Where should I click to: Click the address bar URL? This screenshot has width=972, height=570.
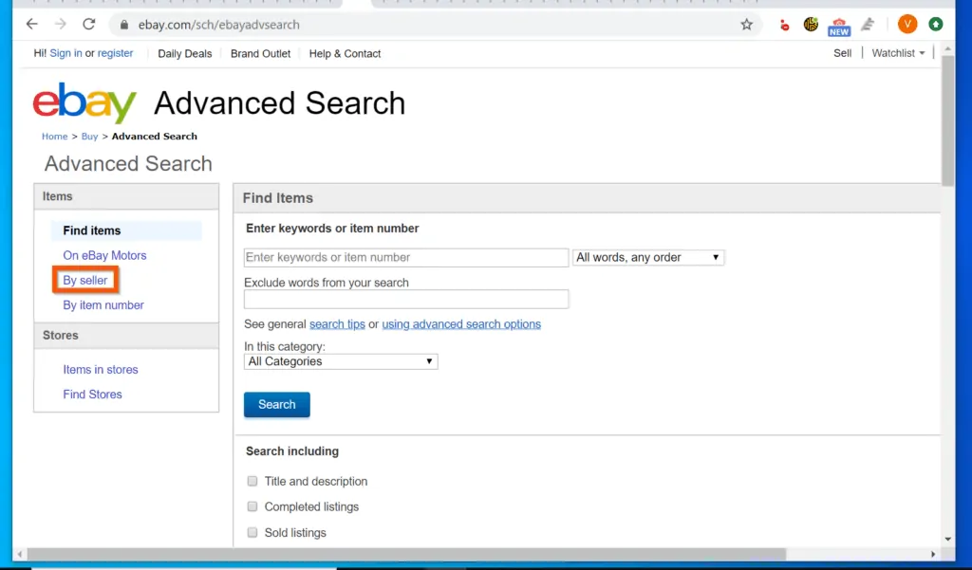[x=219, y=25]
